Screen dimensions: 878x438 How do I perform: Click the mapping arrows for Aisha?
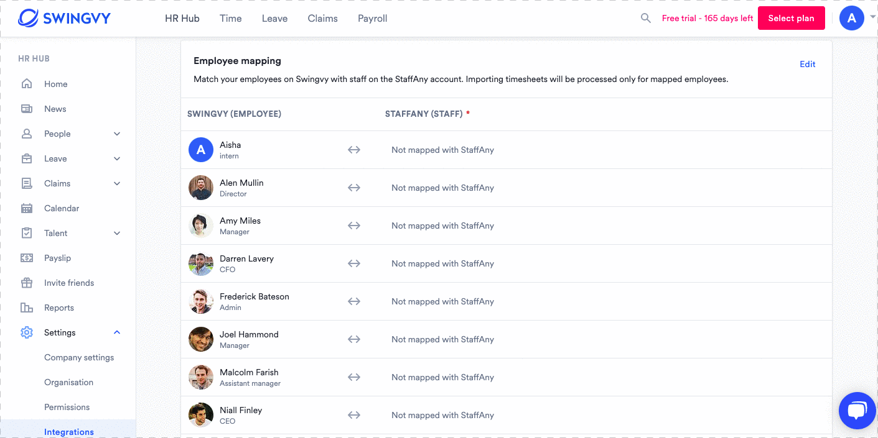[354, 150]
